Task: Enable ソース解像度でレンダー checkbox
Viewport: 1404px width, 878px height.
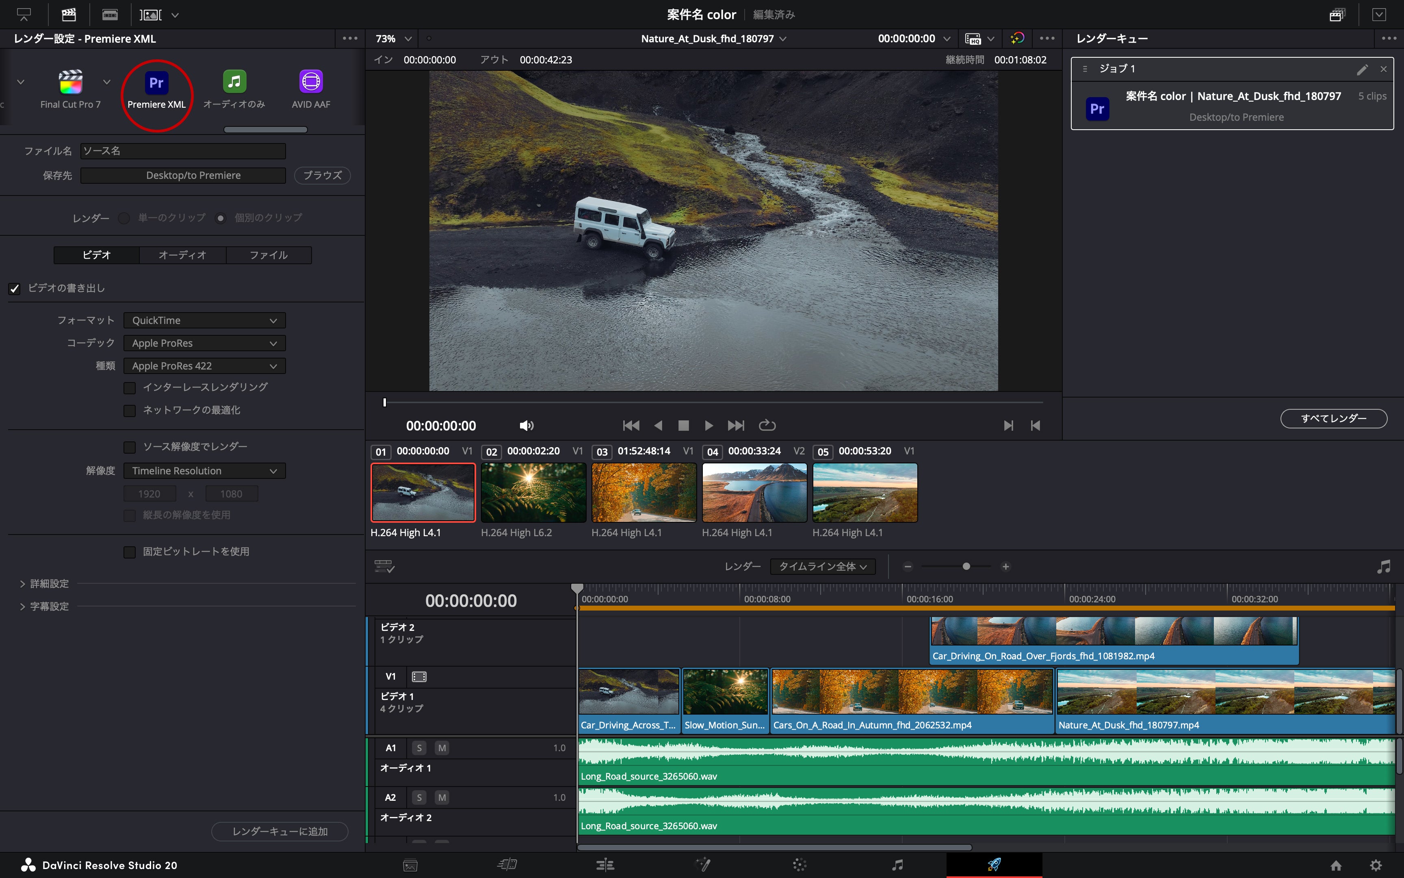Action: (129, 447)
